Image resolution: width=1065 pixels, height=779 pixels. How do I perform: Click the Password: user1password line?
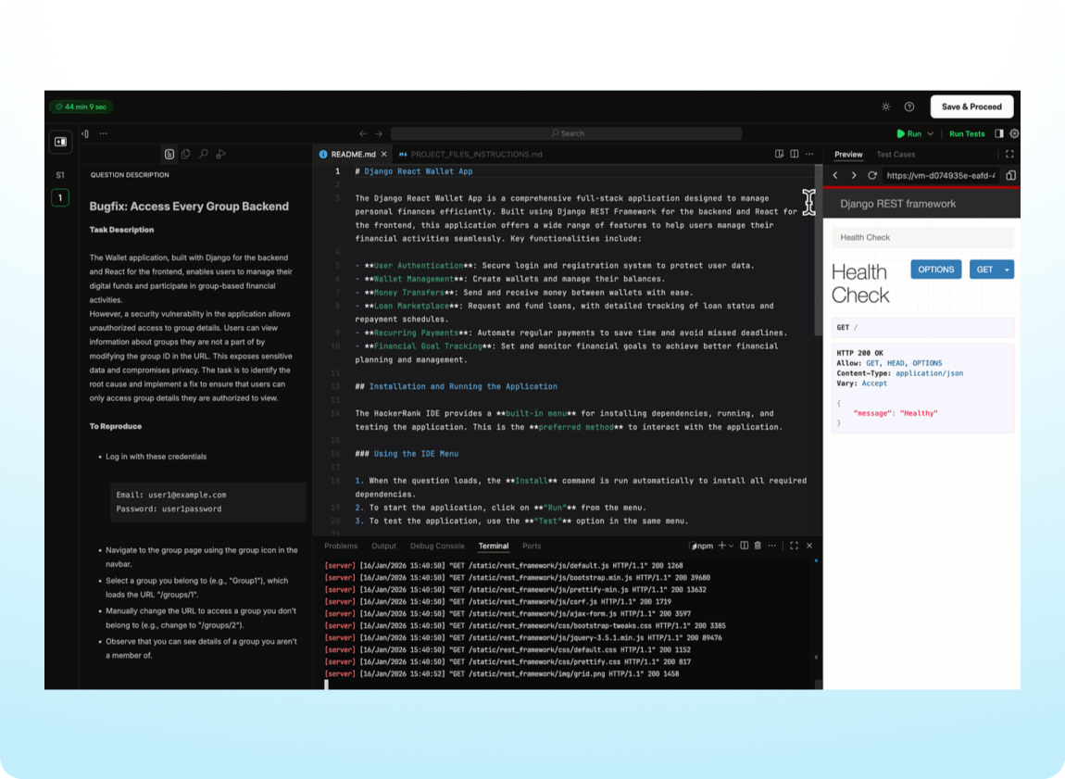pos(169,509)
